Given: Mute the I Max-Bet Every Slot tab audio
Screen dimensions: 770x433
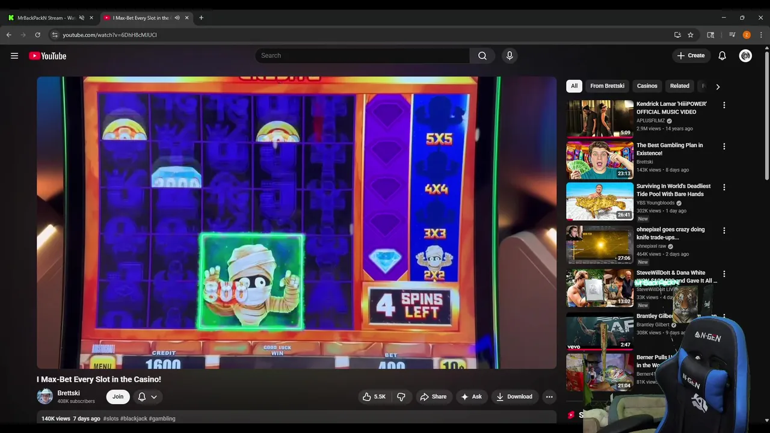Looking at the screenshot, I should pos(177,18).
